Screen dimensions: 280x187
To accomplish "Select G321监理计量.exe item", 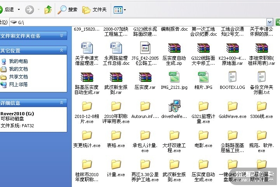I will (x=203, y=112).
